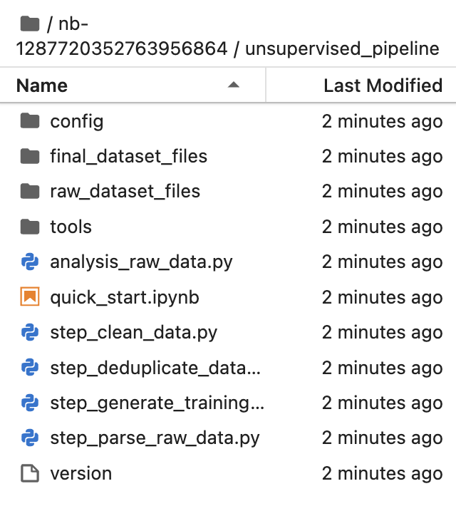Click the final_dataset_files folder icon
The image size is (456, 506).
[30, 156]
